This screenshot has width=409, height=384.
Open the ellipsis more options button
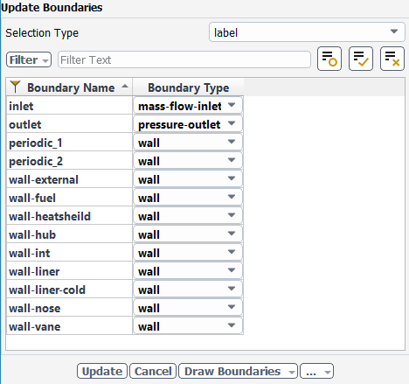pyautogui.click(x=316, y=371)
